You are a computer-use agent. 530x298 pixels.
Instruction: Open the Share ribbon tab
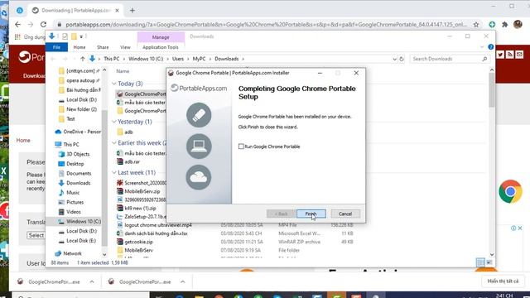click(x=103, y=47)
